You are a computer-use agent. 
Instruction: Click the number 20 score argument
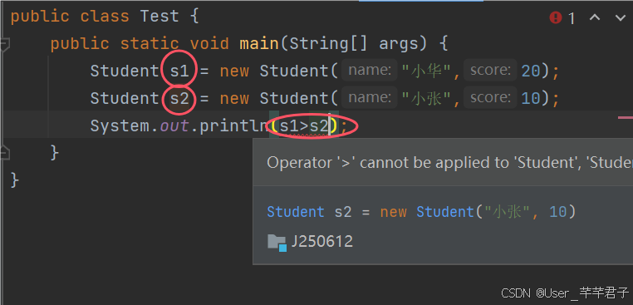[531, 71]
